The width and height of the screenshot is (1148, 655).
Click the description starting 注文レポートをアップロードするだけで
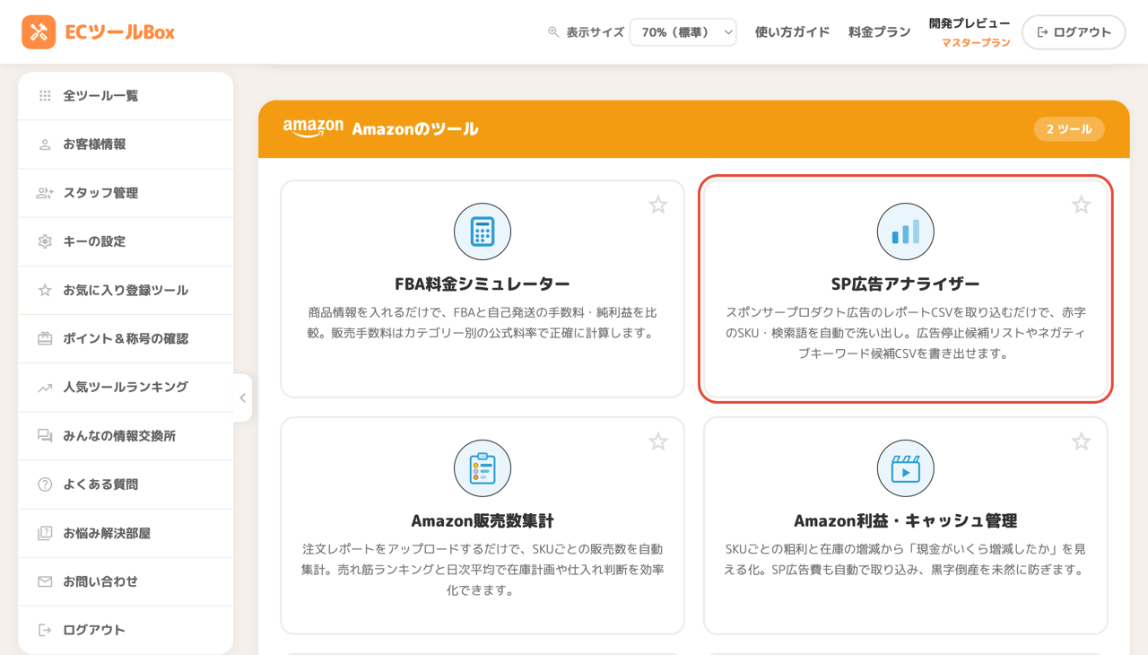coord(483,570)
